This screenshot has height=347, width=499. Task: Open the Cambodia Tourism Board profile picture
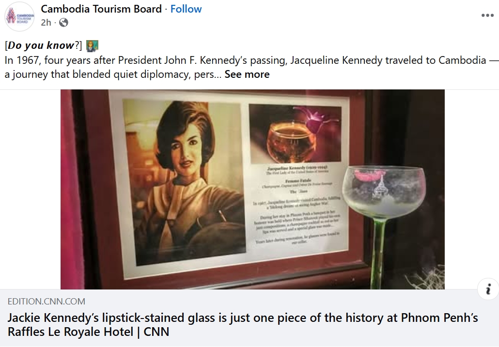(19, 16)
